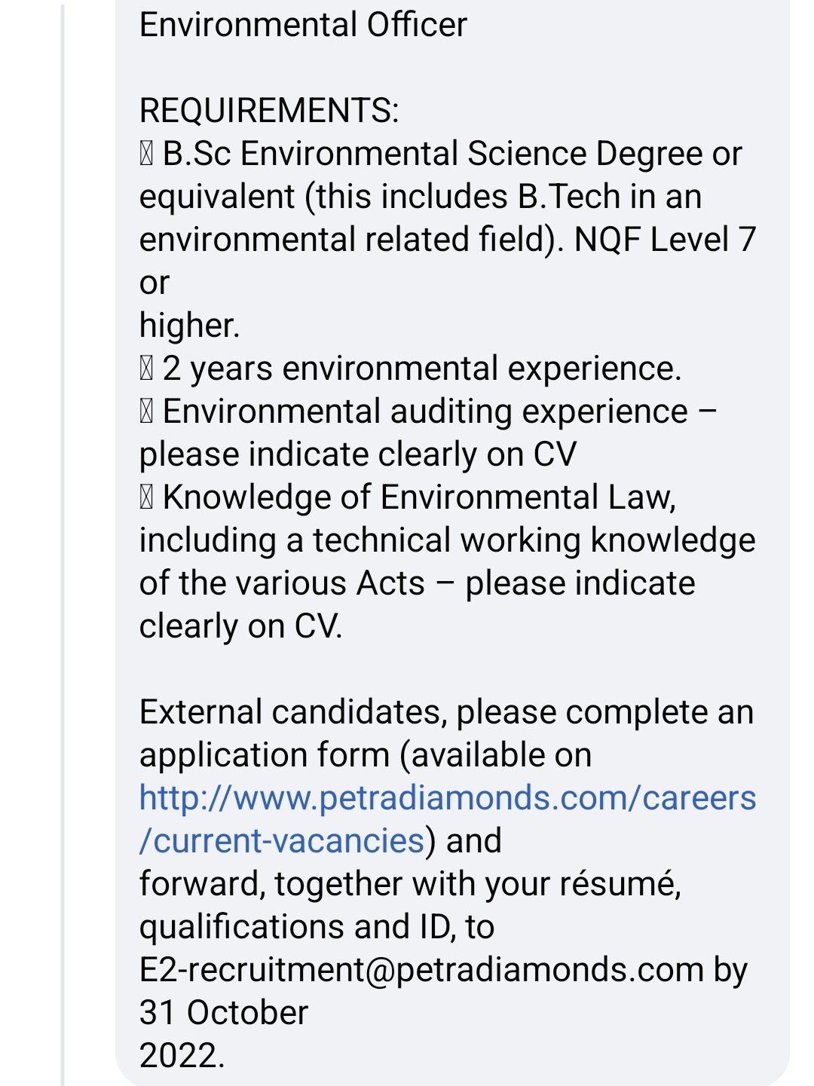
Task: Open the petradiamonds.com careers hyperlink
Action: (x=447, y=798)
